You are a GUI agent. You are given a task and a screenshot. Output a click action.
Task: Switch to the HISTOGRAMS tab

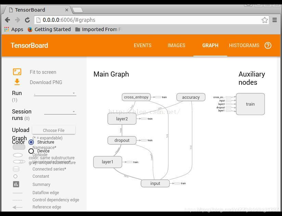click(244, 45)
